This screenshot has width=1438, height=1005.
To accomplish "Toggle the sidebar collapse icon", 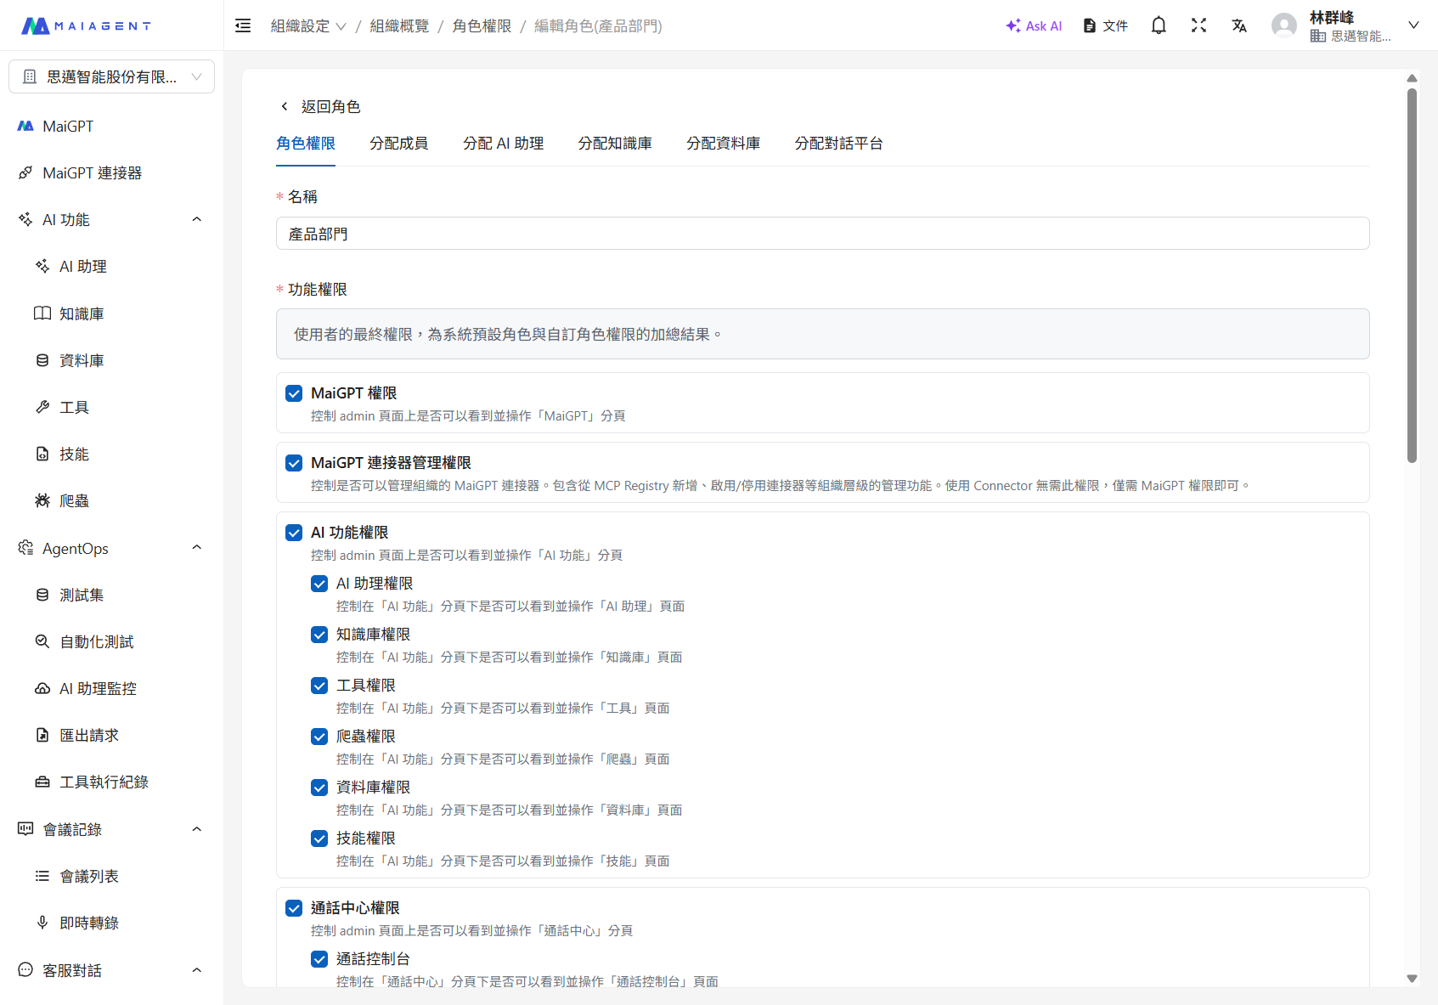I will tap(243, 25).
